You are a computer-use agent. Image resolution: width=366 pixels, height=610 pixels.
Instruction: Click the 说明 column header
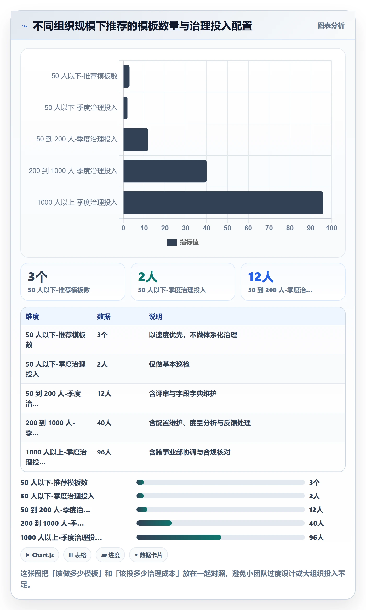[156, 317]
